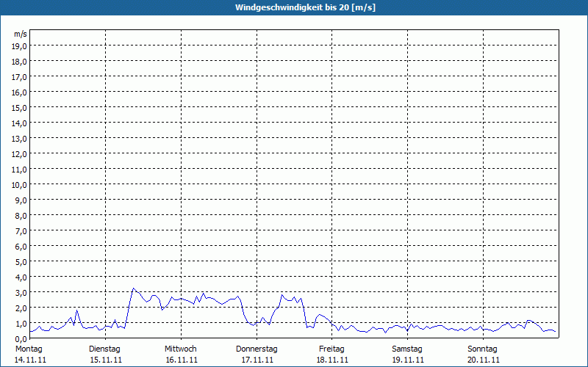Click the 1,0 y-axis label

[21, 324]
